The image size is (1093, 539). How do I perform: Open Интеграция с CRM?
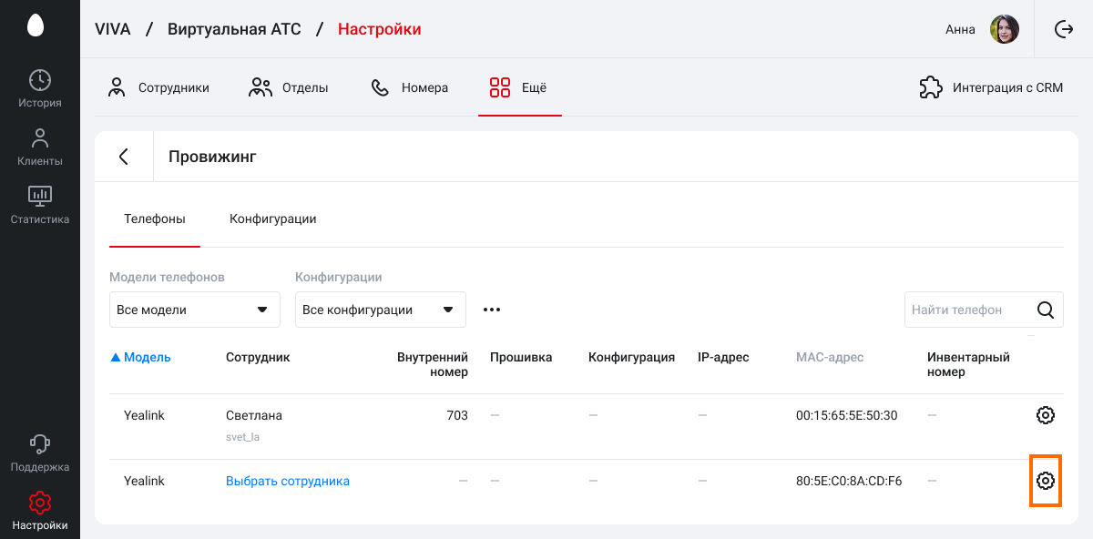click(991, 87)
